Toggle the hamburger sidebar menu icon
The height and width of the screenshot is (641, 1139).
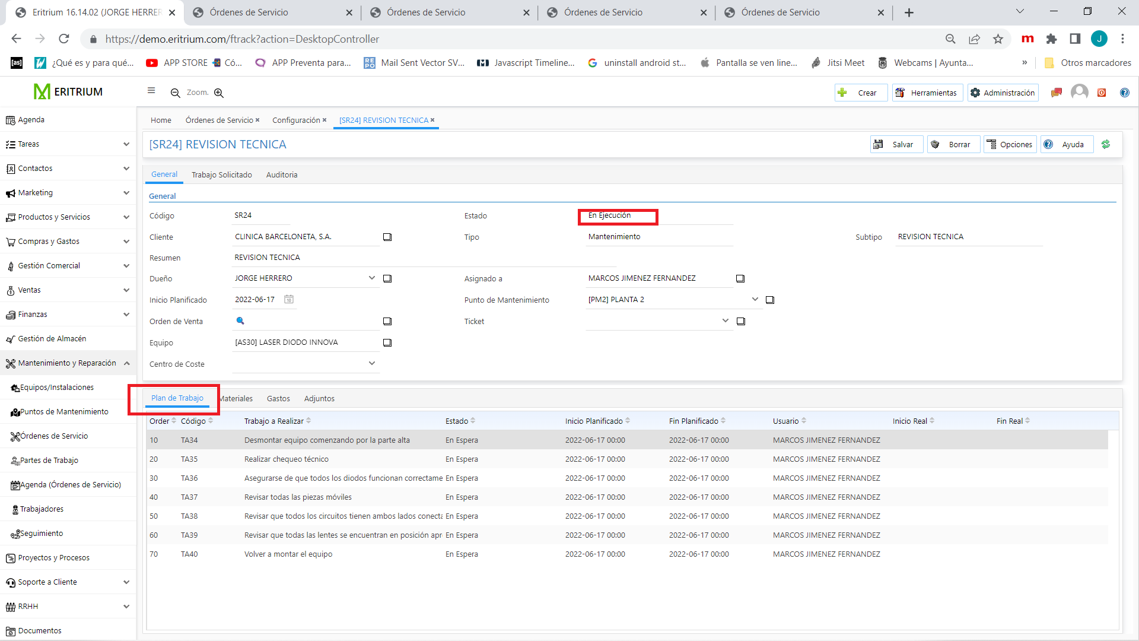coord(151,91)
